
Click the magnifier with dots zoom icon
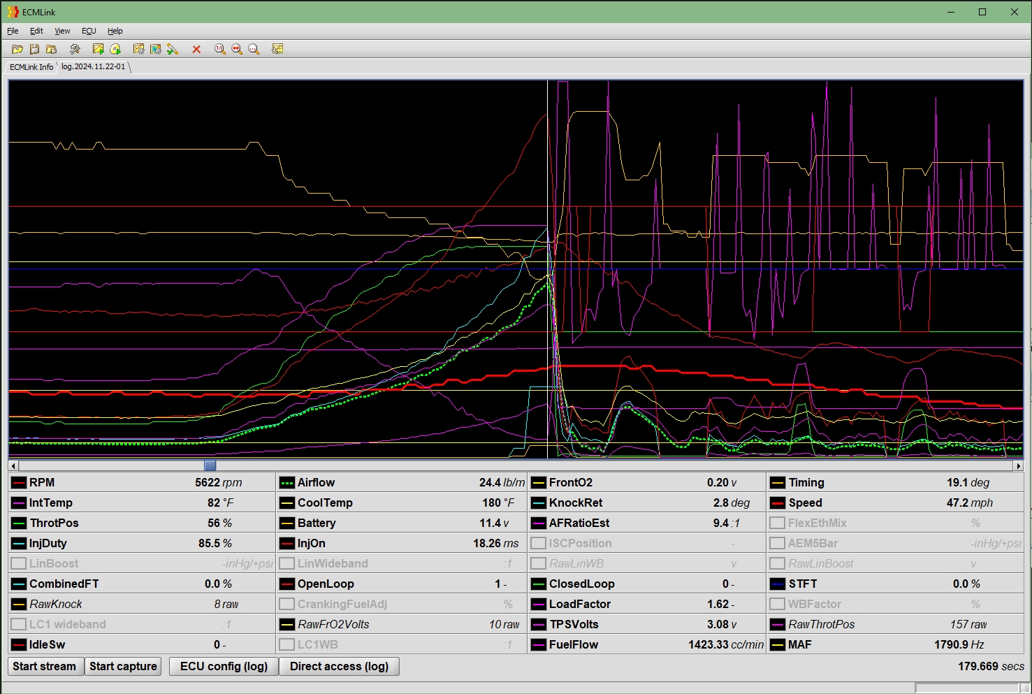(254, 49)
